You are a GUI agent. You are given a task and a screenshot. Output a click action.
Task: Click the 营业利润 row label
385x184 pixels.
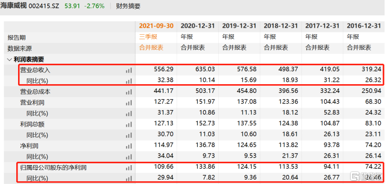[32, 103]
